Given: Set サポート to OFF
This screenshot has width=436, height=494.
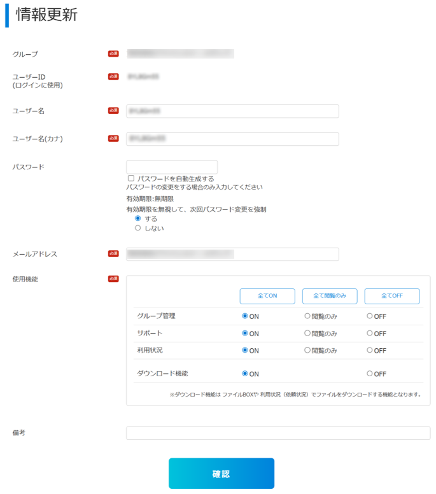Looking at the screenshot, I should click(370, 333).
